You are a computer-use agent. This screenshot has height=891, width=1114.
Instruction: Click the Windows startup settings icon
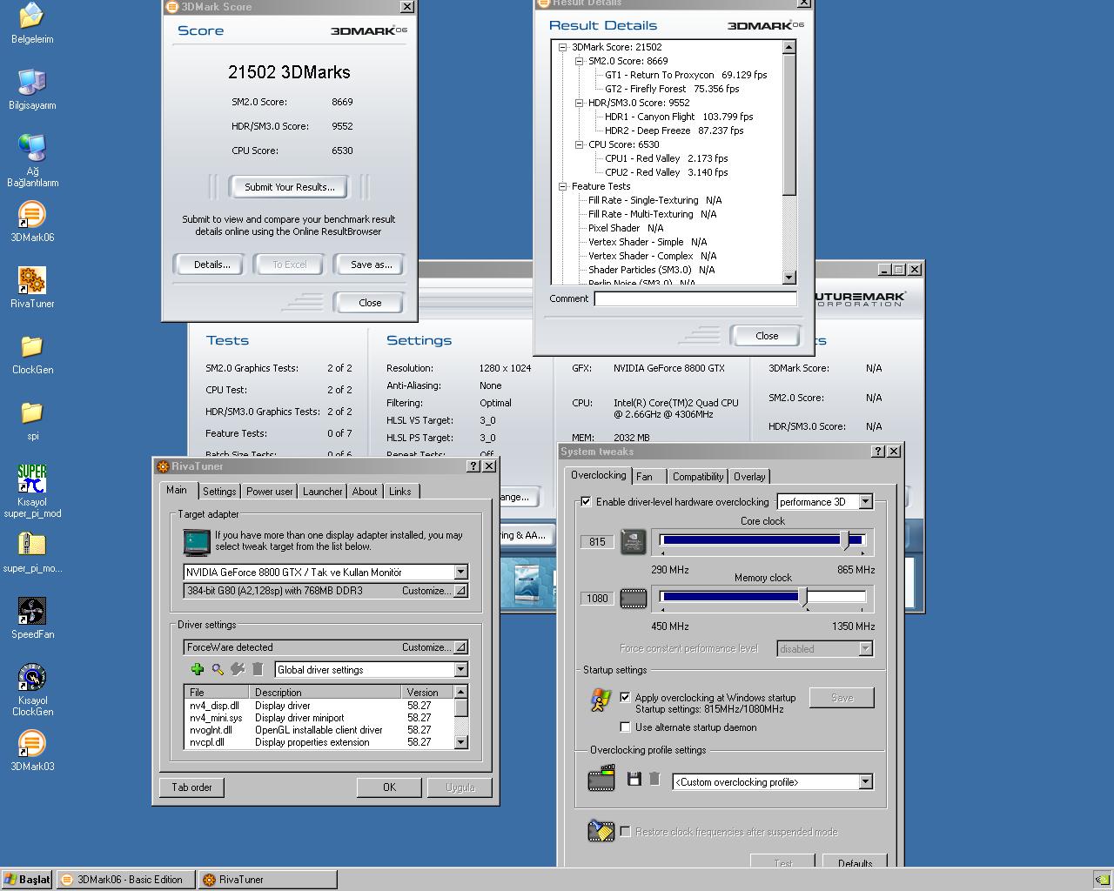pyautogui.click(x=600, y=700)
